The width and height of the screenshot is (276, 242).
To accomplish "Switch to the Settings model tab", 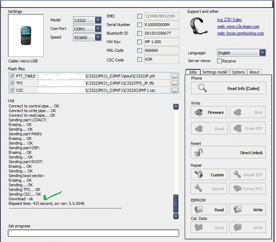I will [215, 72].
